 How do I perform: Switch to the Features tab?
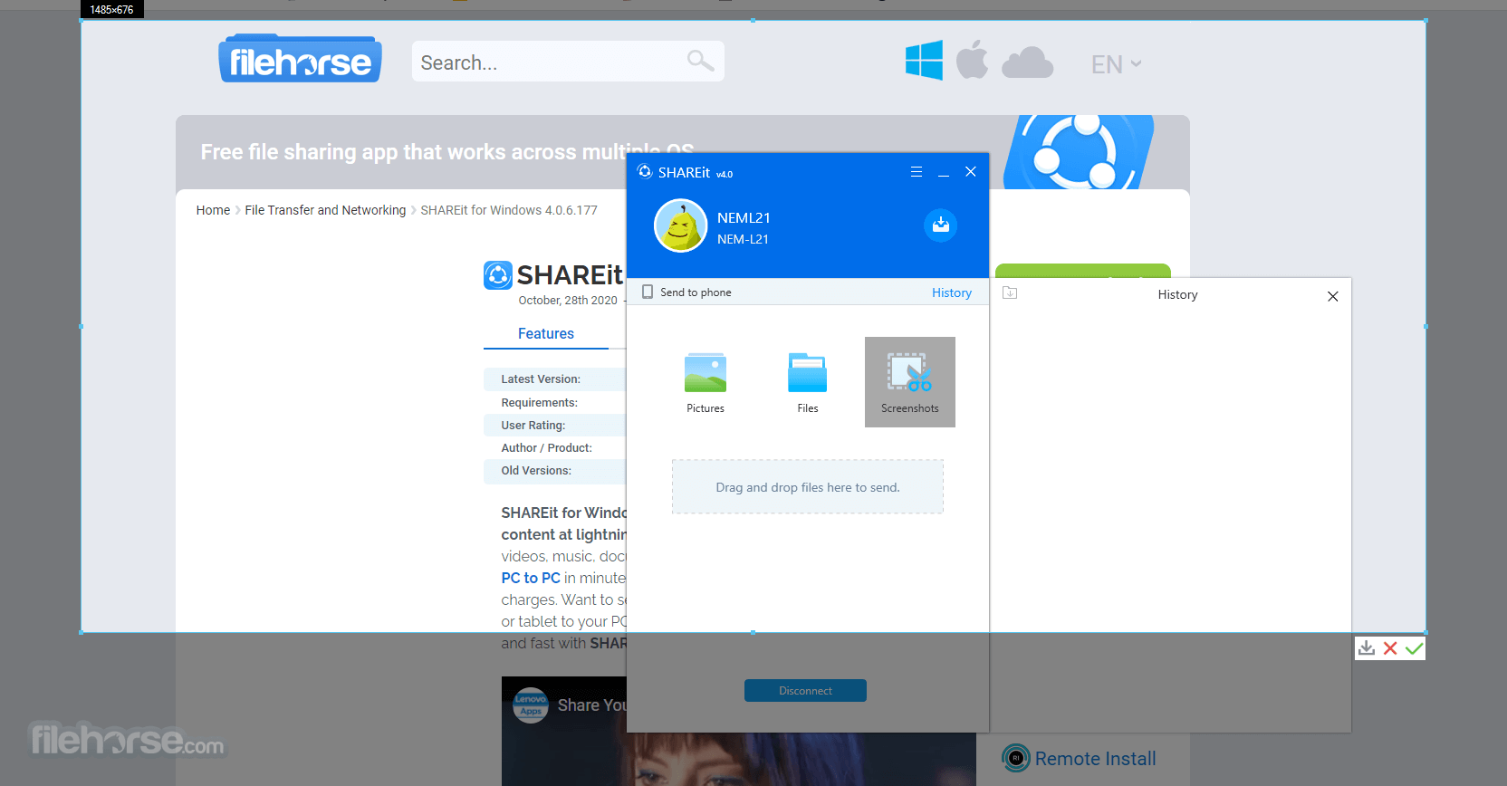(x=546, y=333)
